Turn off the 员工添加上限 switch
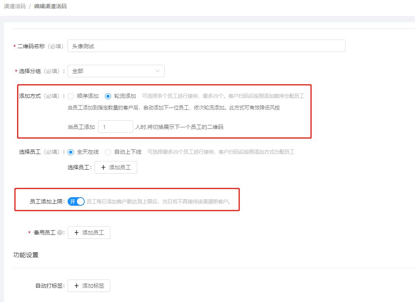Viewport: 415px width, 302px height. pos(77,201)
